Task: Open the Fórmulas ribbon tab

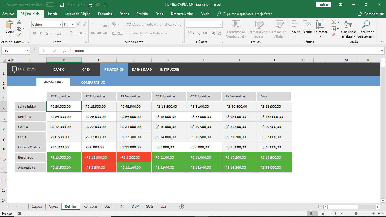Action: coord(105,14)
